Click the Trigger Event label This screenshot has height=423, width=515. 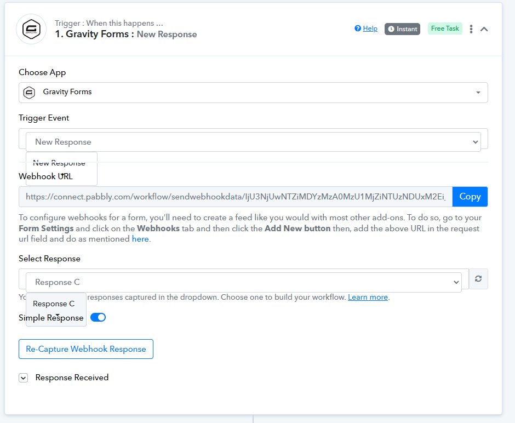(x=44, y=118)
